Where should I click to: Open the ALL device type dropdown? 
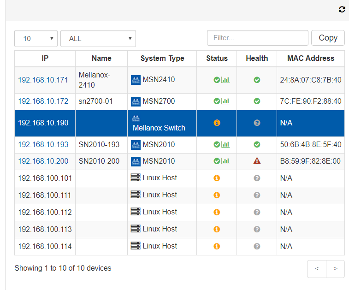coord(98,39)
